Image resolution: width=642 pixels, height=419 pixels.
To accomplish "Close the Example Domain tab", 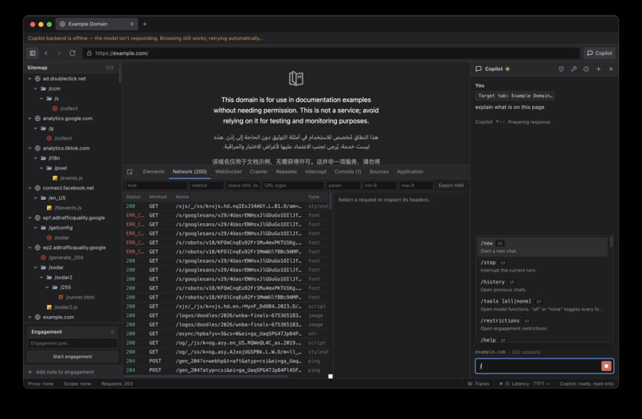I will [132, 24].
